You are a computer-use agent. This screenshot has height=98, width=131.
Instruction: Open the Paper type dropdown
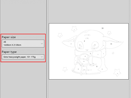pyautogui.click(x=23, y=57)
